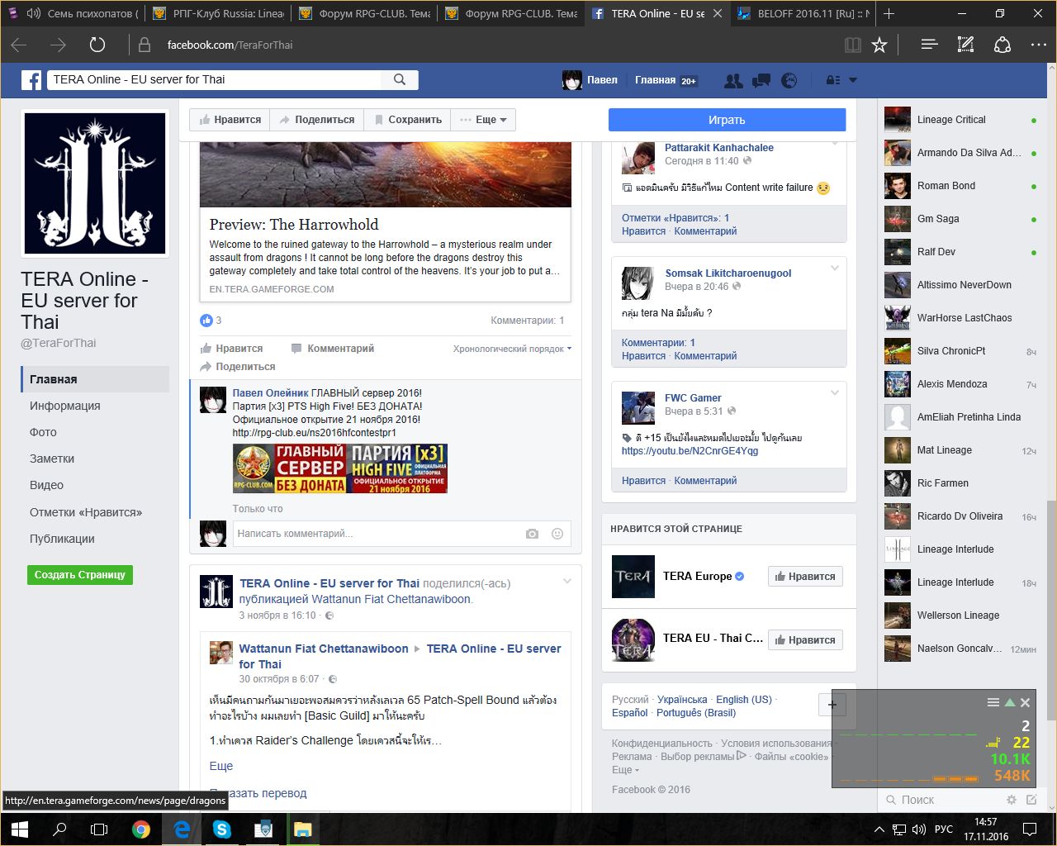Open browser more actions menu
The height and width of the screenshot is (846, 1057).
coord(1039,45)
